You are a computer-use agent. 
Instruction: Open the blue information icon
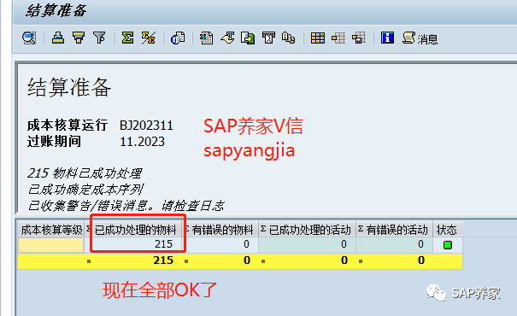click(387, 38)
